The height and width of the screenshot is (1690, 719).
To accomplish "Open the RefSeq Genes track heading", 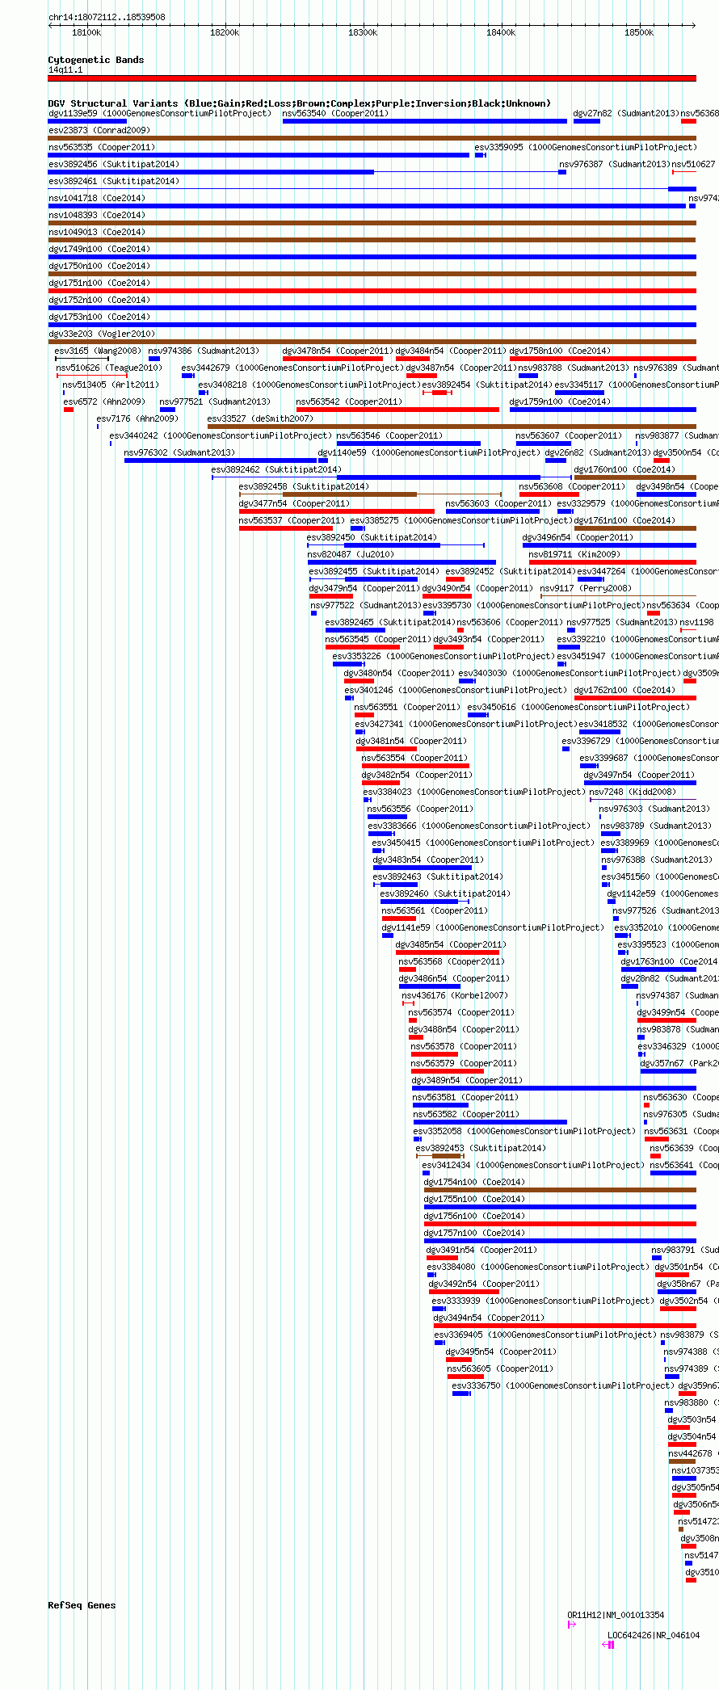I will [x=82, y=1605].
